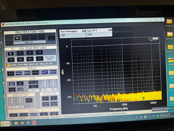Select FLAT TOP window function
Screen dimensions: 174x131
[x=34, y=114]
